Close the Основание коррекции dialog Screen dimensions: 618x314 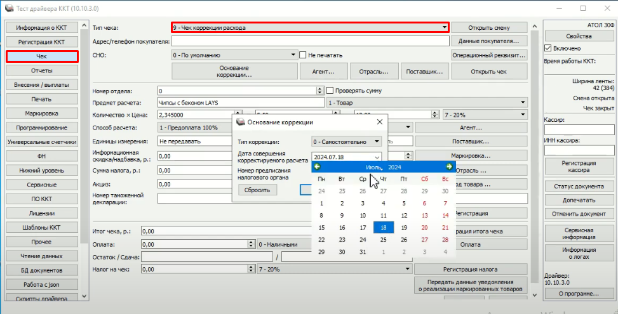(380, 122)
